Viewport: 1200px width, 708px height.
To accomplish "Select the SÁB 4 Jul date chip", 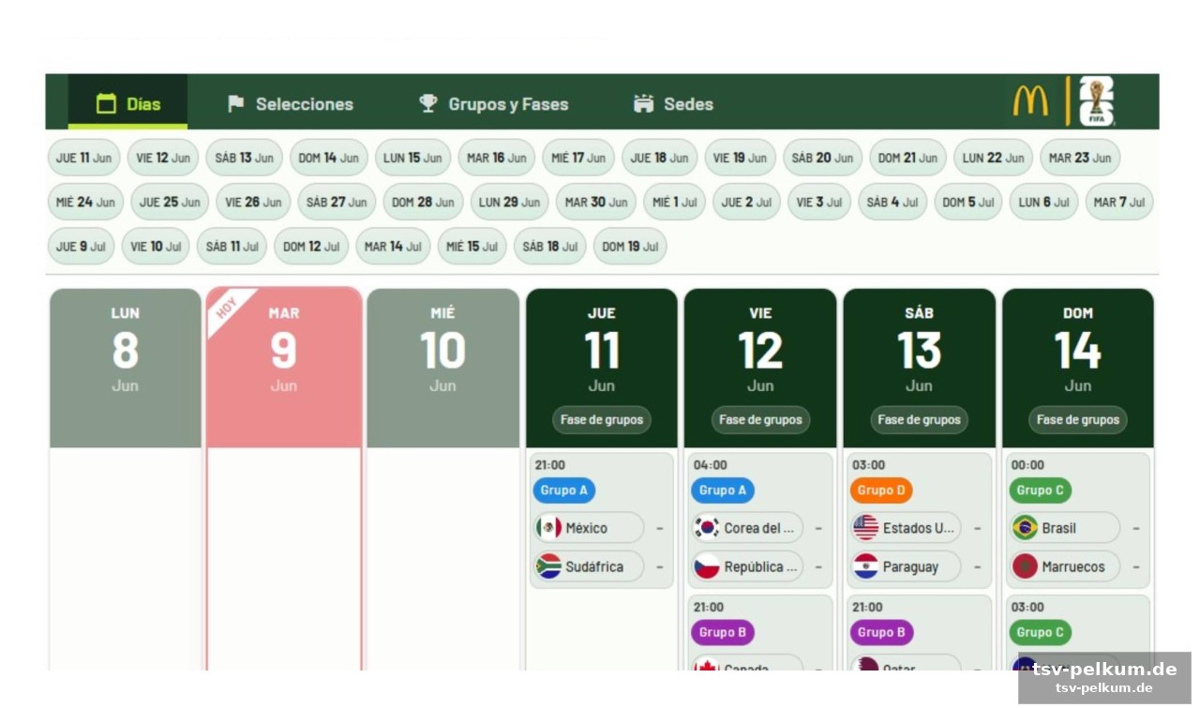I will point(892,202).
